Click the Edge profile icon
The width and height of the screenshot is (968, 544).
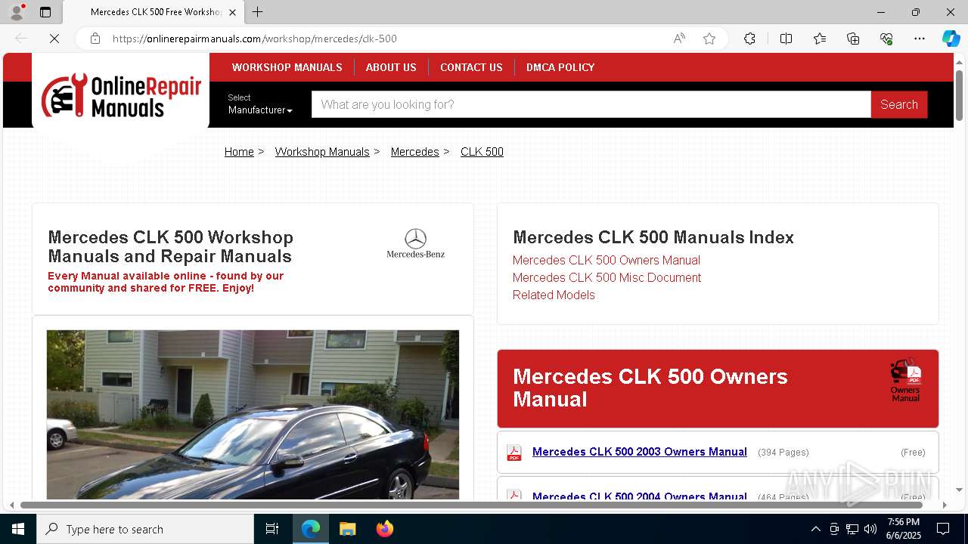17,12
